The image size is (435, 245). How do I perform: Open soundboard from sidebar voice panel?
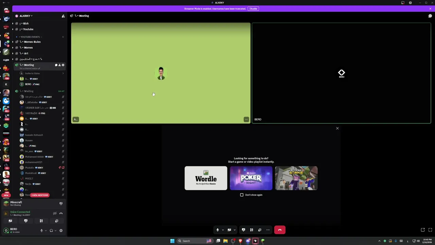pos(57,221)
